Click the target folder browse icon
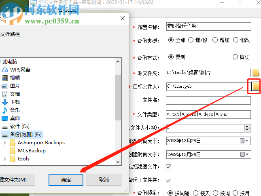261x196 pixels. (x=256, y=86)
